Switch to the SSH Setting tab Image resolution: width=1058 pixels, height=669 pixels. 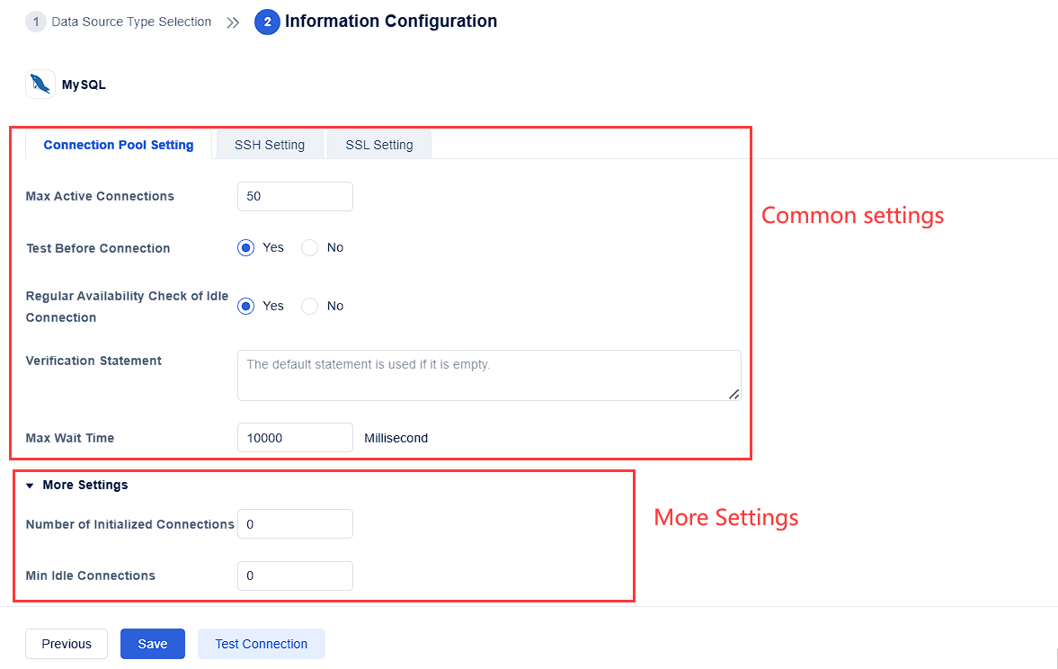(x=269, y=144)
